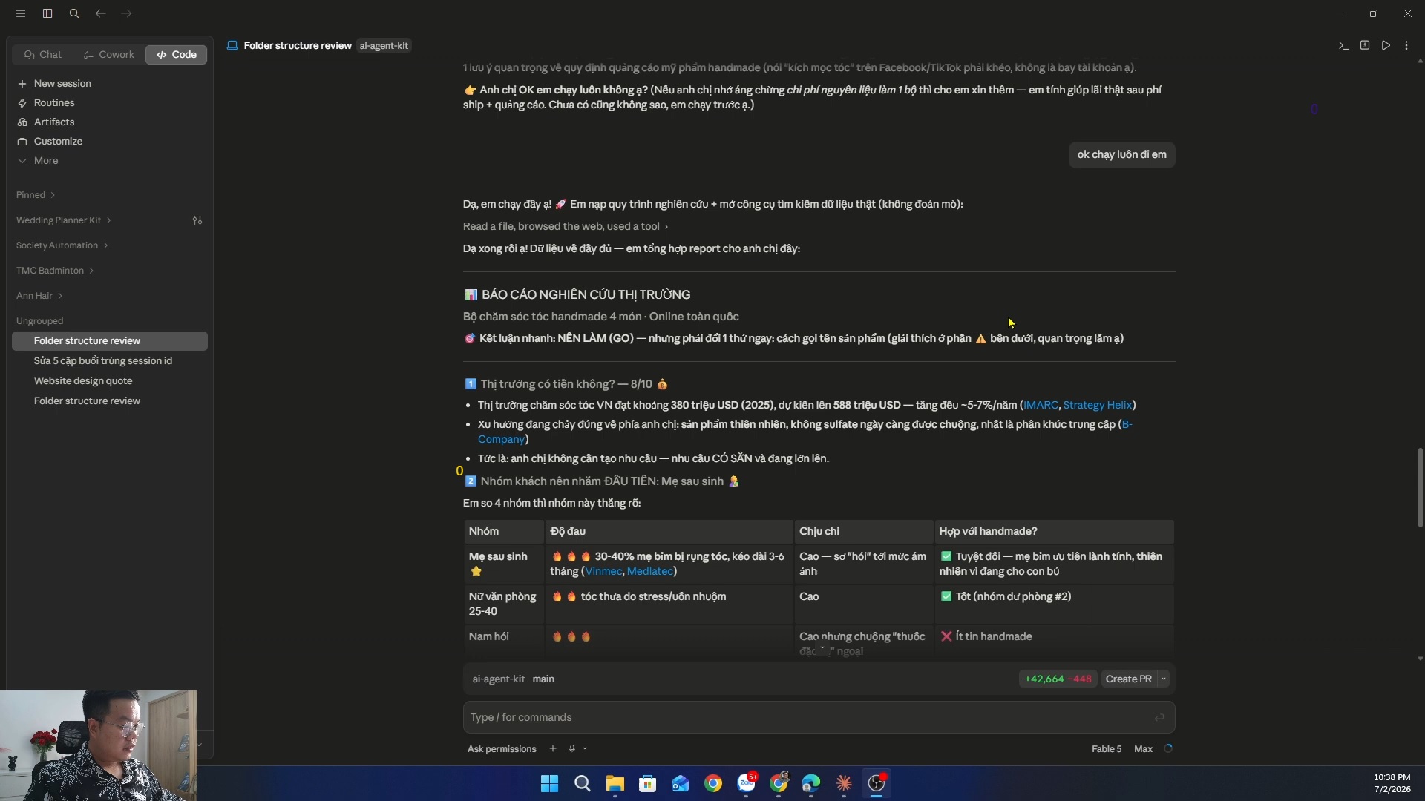Open the IMARC source link

pos(1041,405)
